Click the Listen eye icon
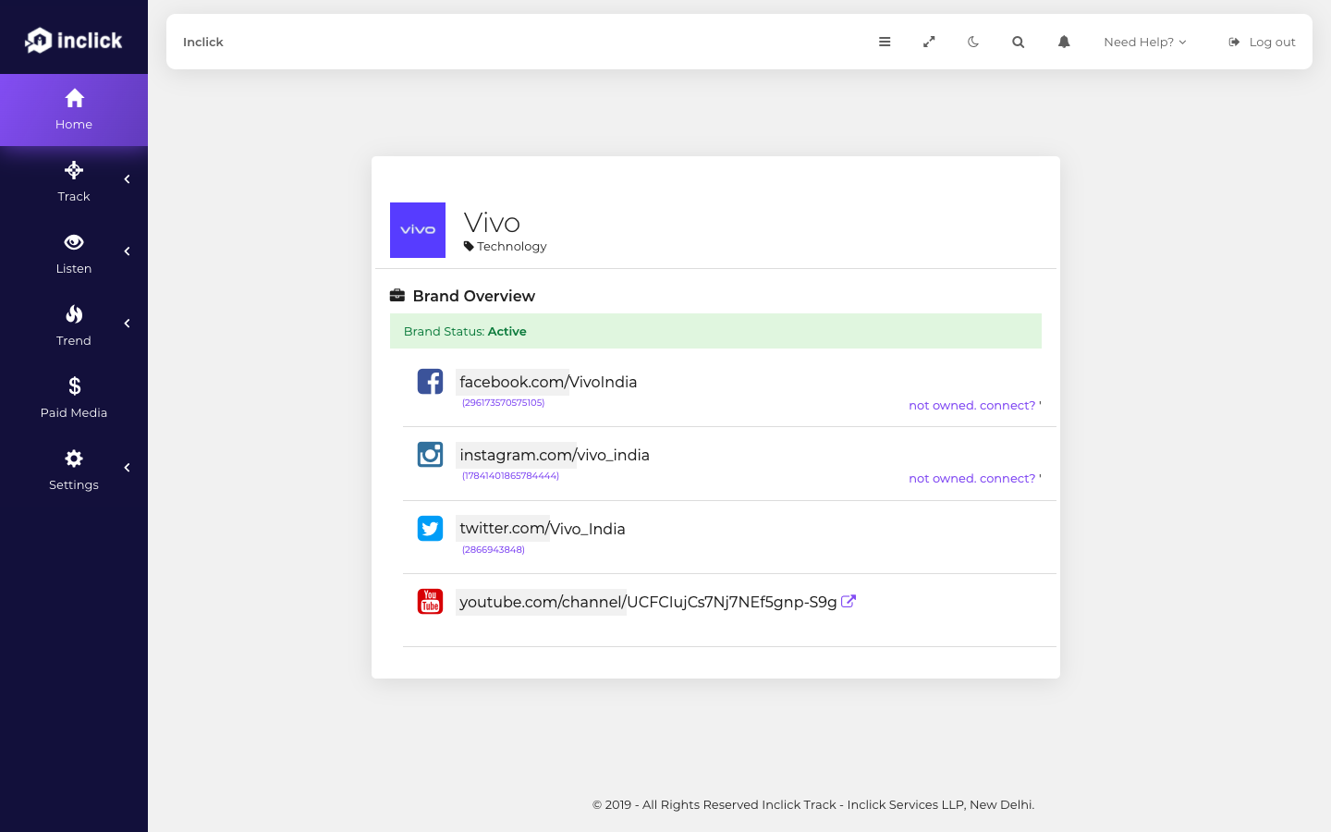The image size is (1331, 832). [74, 242]
